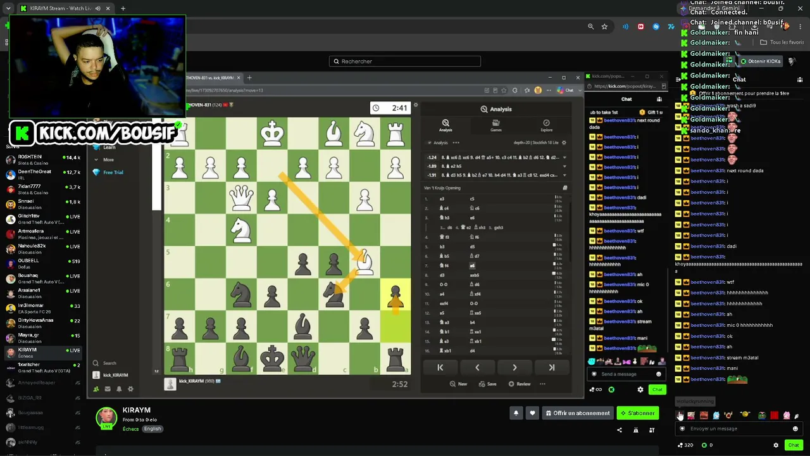
Task: Open Snnaei channel in sidebar
Action: [x=43, y=204]
